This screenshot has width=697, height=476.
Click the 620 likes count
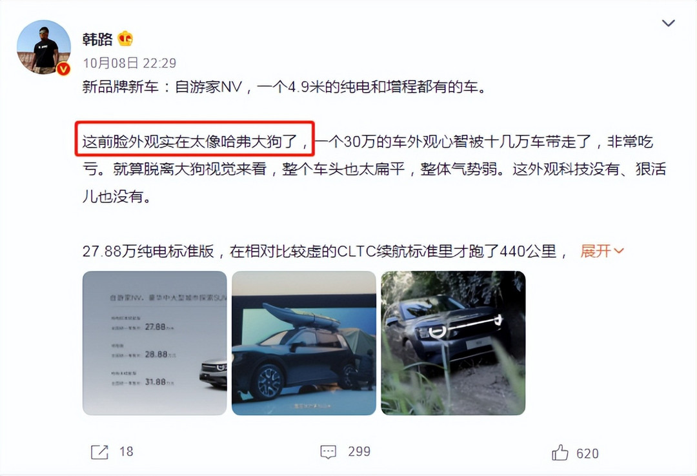click(x=588, y=453)
